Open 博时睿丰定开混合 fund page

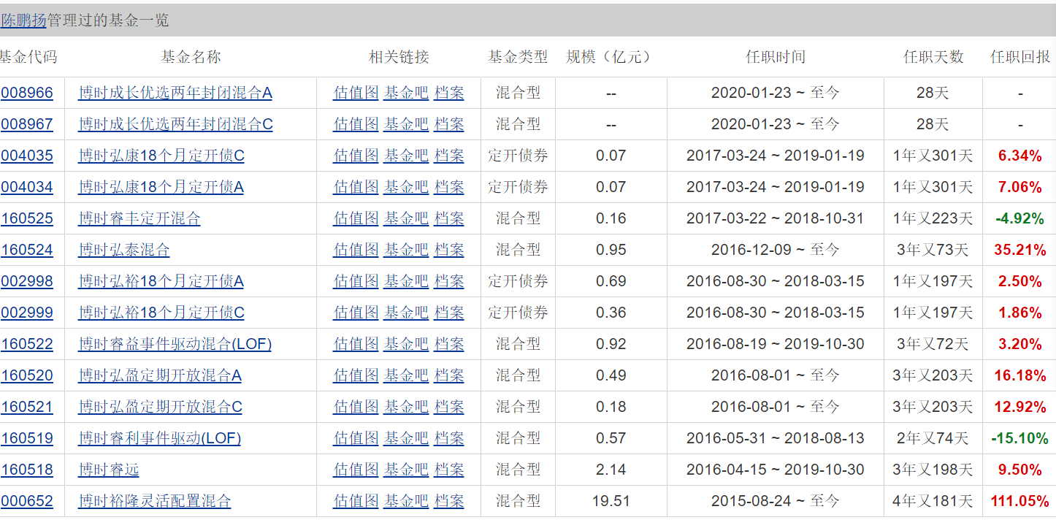[139, 218]
